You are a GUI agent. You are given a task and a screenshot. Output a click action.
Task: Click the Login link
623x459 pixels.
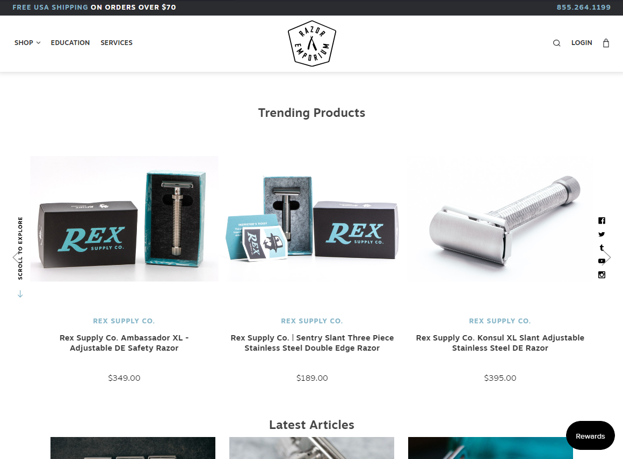pyautogui.click(x=582, y=43)
